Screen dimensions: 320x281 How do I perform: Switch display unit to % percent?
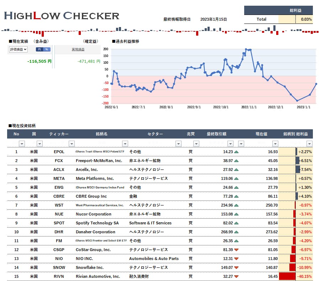click(47, 50)
